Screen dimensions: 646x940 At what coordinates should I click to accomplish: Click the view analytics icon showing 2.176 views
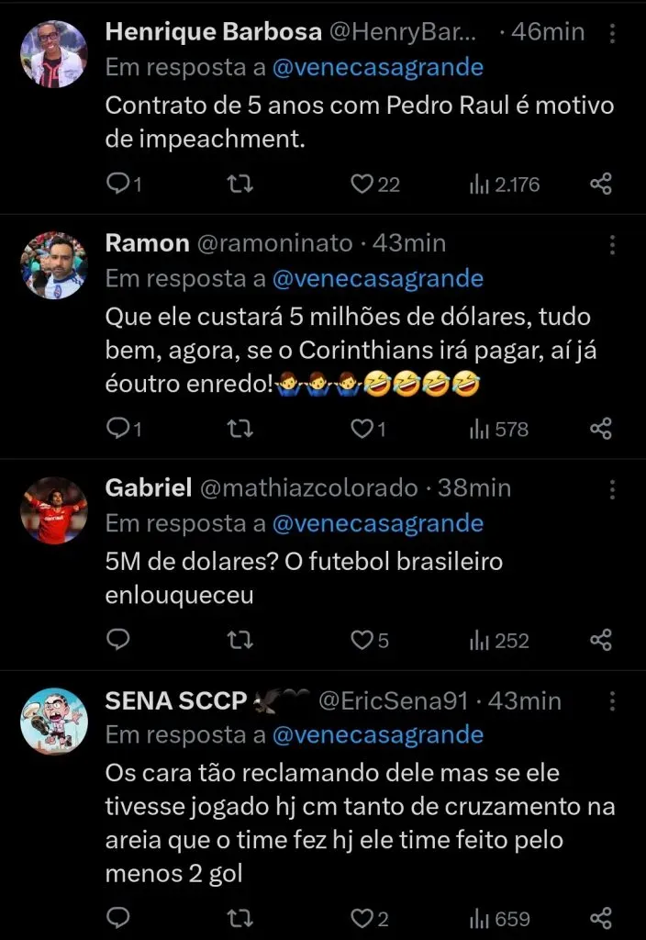point(479,183)
